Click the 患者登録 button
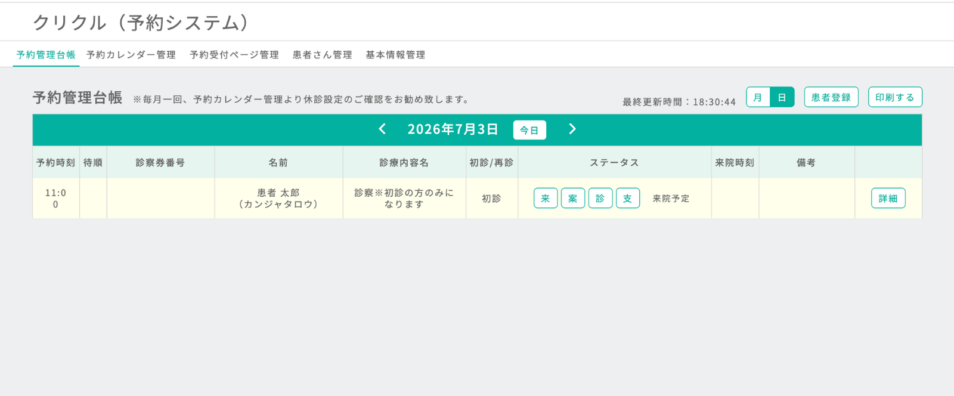This screenshot has width=954, height=396. click(x=831, y=97)
